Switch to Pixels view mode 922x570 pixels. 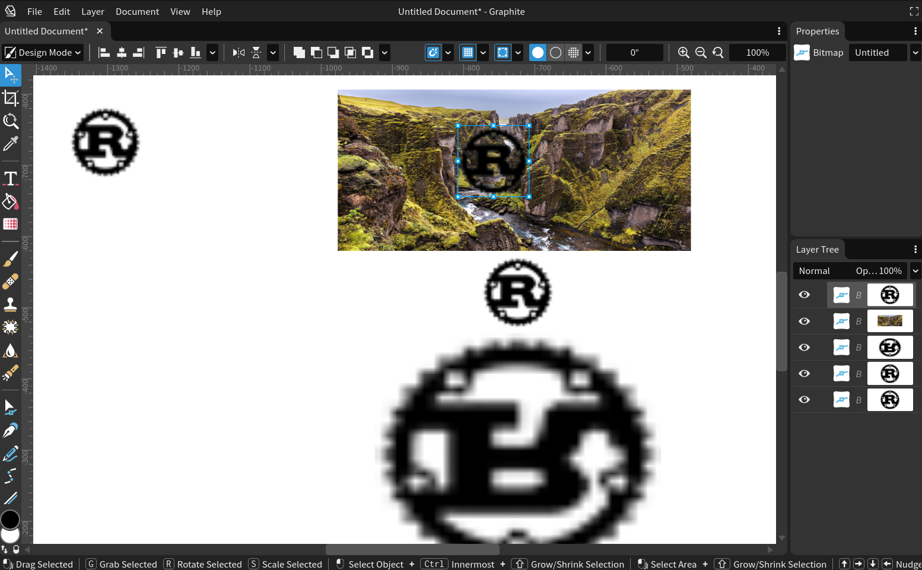[573, 53]
